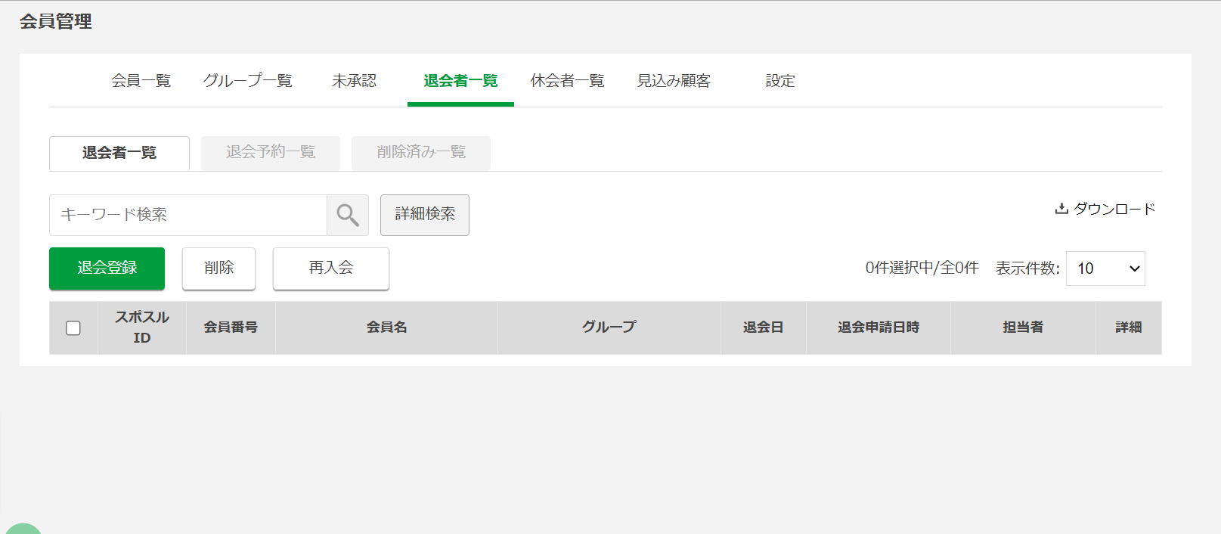The image size is (1221, 534).
Task: Click the green 退会登録 button
Action: (107, 269)
